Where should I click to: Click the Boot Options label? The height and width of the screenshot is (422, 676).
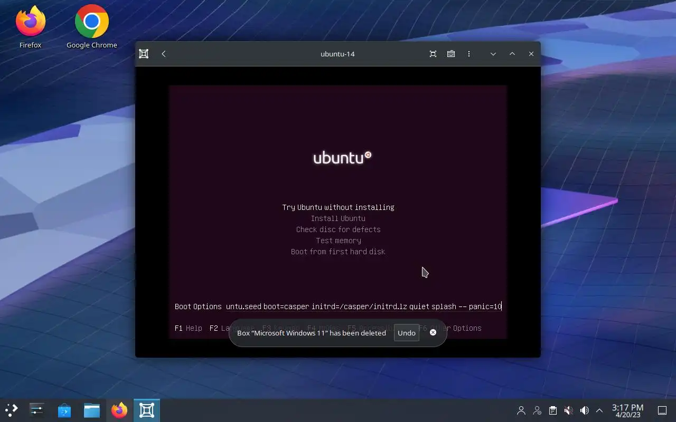(198, 306)
